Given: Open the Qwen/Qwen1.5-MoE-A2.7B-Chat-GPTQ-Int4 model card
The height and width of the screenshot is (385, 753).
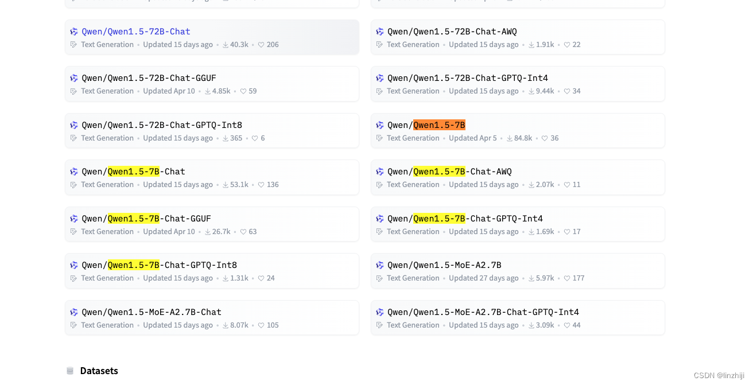Looking at the screenshot, I should pos(518,318).
